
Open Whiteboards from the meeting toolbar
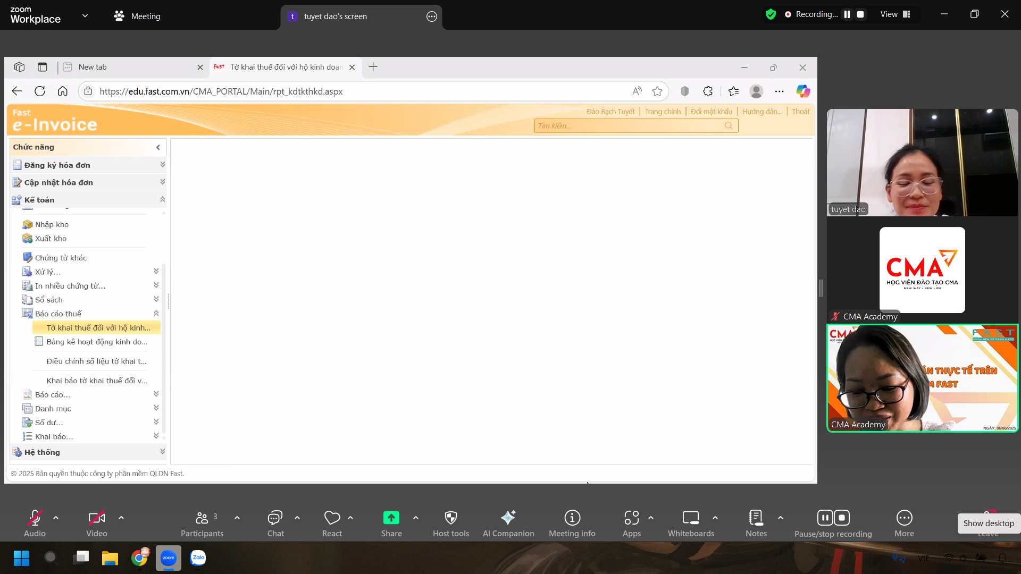[690, 517]
